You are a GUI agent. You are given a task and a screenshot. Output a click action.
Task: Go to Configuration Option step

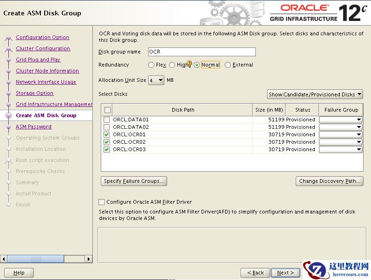(42, 37)
